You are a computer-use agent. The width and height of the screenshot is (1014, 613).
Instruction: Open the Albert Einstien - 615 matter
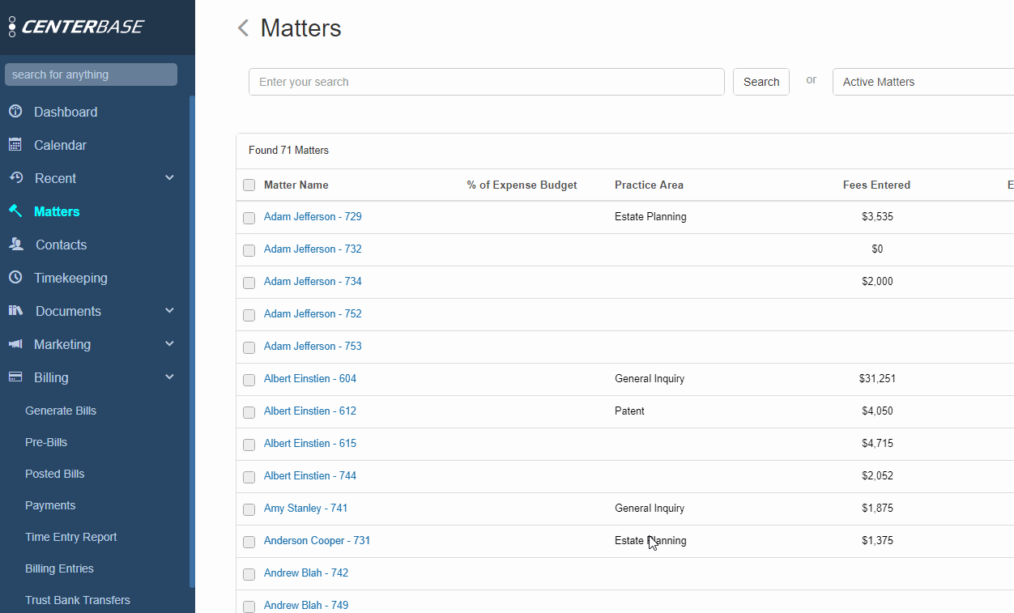pos(310,443)
